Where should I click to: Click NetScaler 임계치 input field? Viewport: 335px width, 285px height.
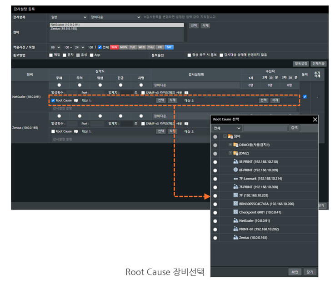(127, 93)
